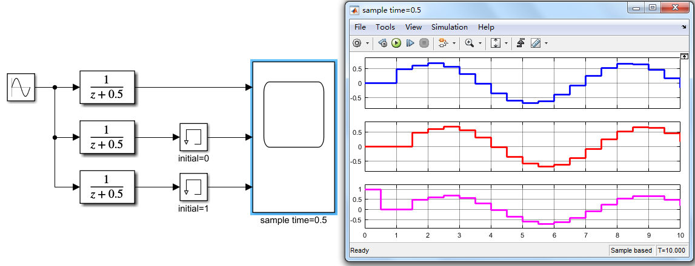
Task: Select the Sine Wave source block
Action: 21,87
